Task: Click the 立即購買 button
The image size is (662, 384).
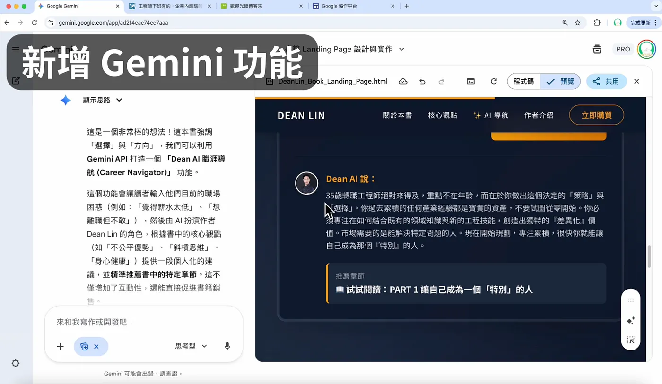Action: tap(597, 115)
